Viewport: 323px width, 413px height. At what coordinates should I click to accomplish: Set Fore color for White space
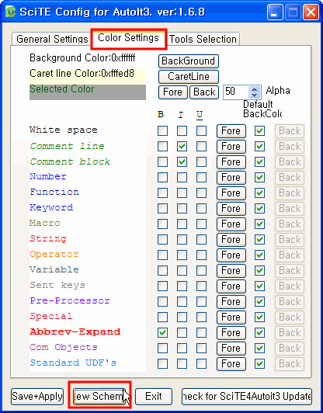231,131
